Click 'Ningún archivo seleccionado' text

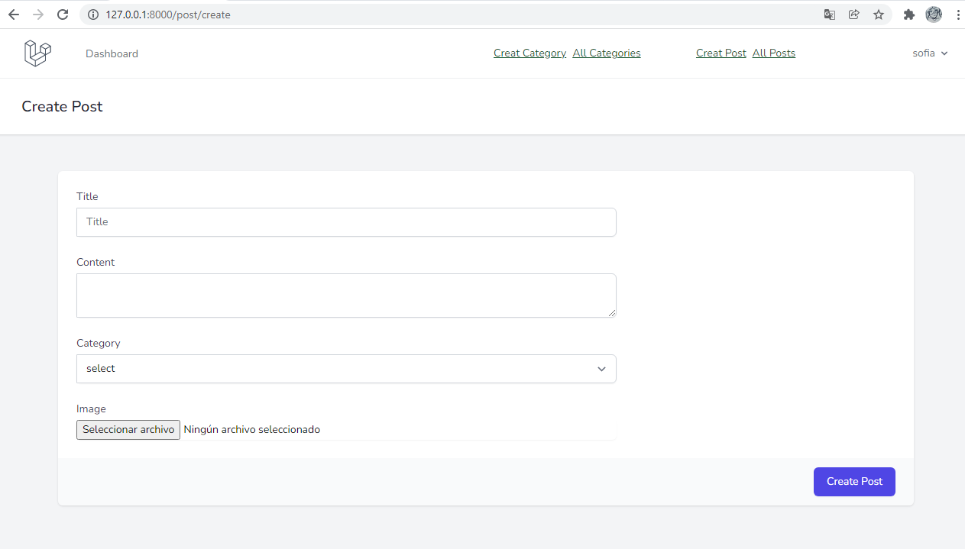(252, 430)
